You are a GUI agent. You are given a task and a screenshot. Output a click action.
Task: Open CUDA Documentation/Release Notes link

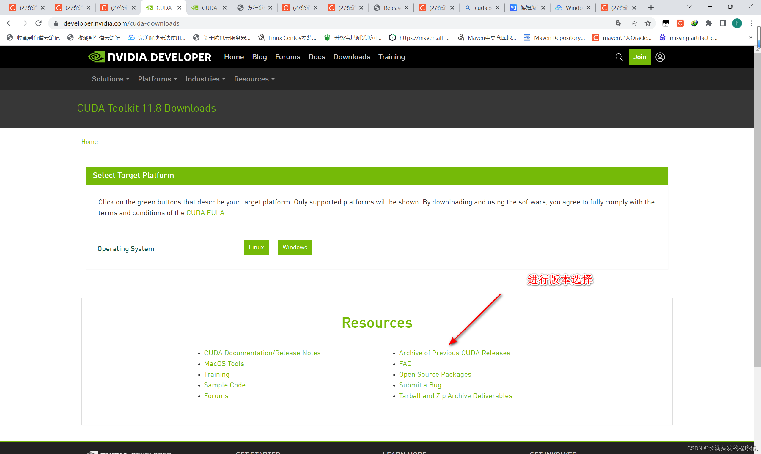pos(262,353)
